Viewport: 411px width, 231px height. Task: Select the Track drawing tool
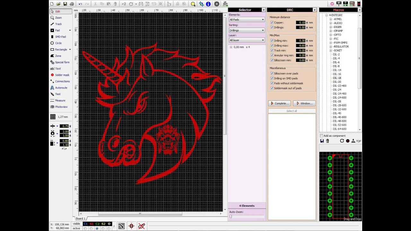click(x=58, y=24)
